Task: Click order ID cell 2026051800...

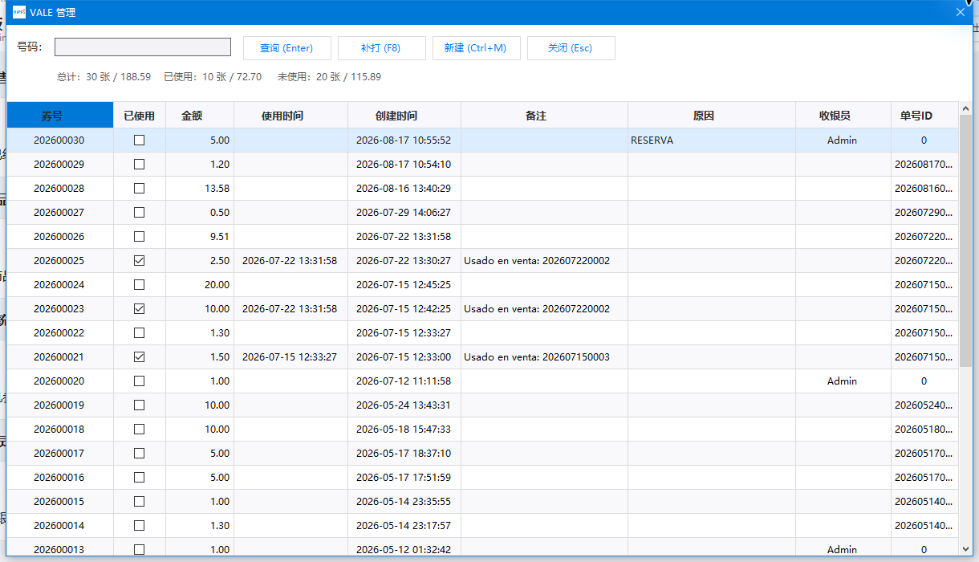Action: [x=924, y=430]
